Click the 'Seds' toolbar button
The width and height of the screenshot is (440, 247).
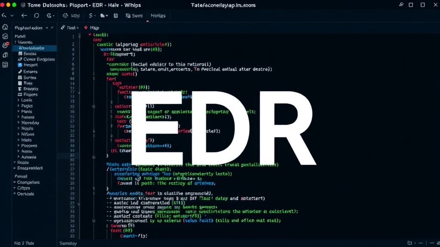[134, 16]
